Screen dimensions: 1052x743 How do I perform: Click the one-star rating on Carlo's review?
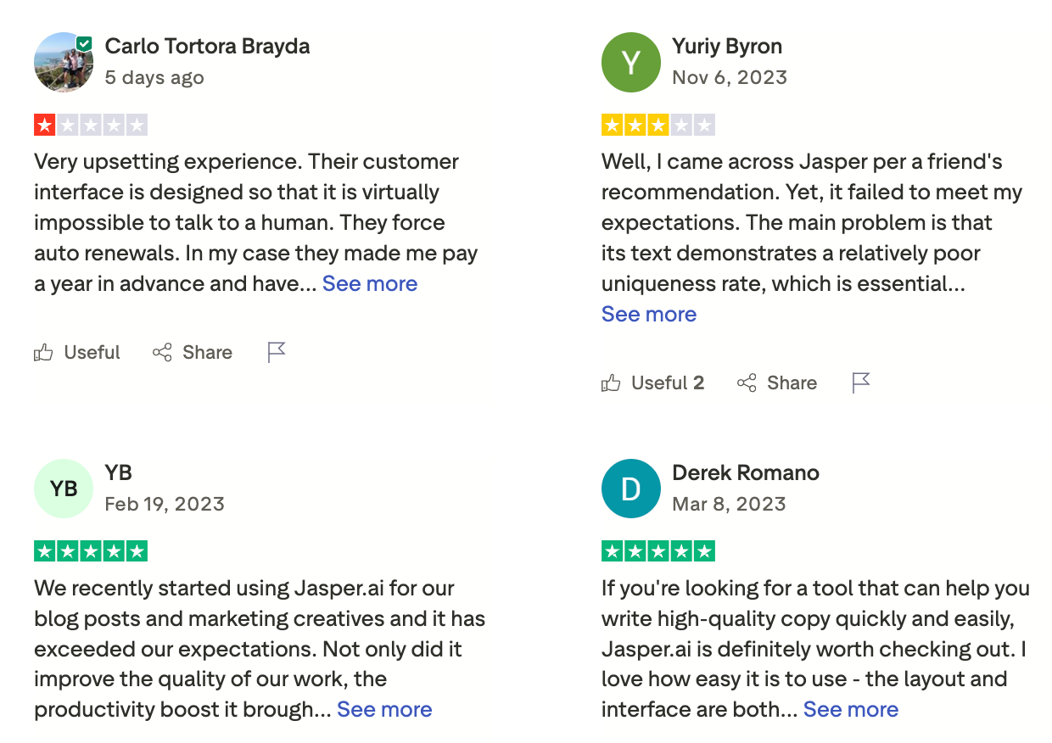pos(91,124)
